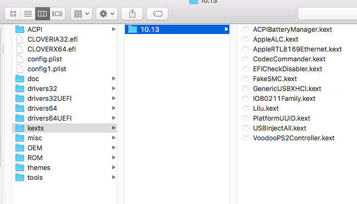Click the FakeSMC.kext icon
Screen dimensions: 357x204
click(245, 79)
